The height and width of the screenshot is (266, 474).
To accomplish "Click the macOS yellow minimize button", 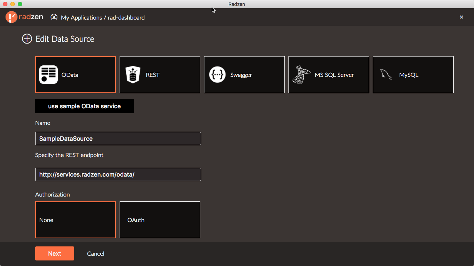I will (x=13, y=4).
